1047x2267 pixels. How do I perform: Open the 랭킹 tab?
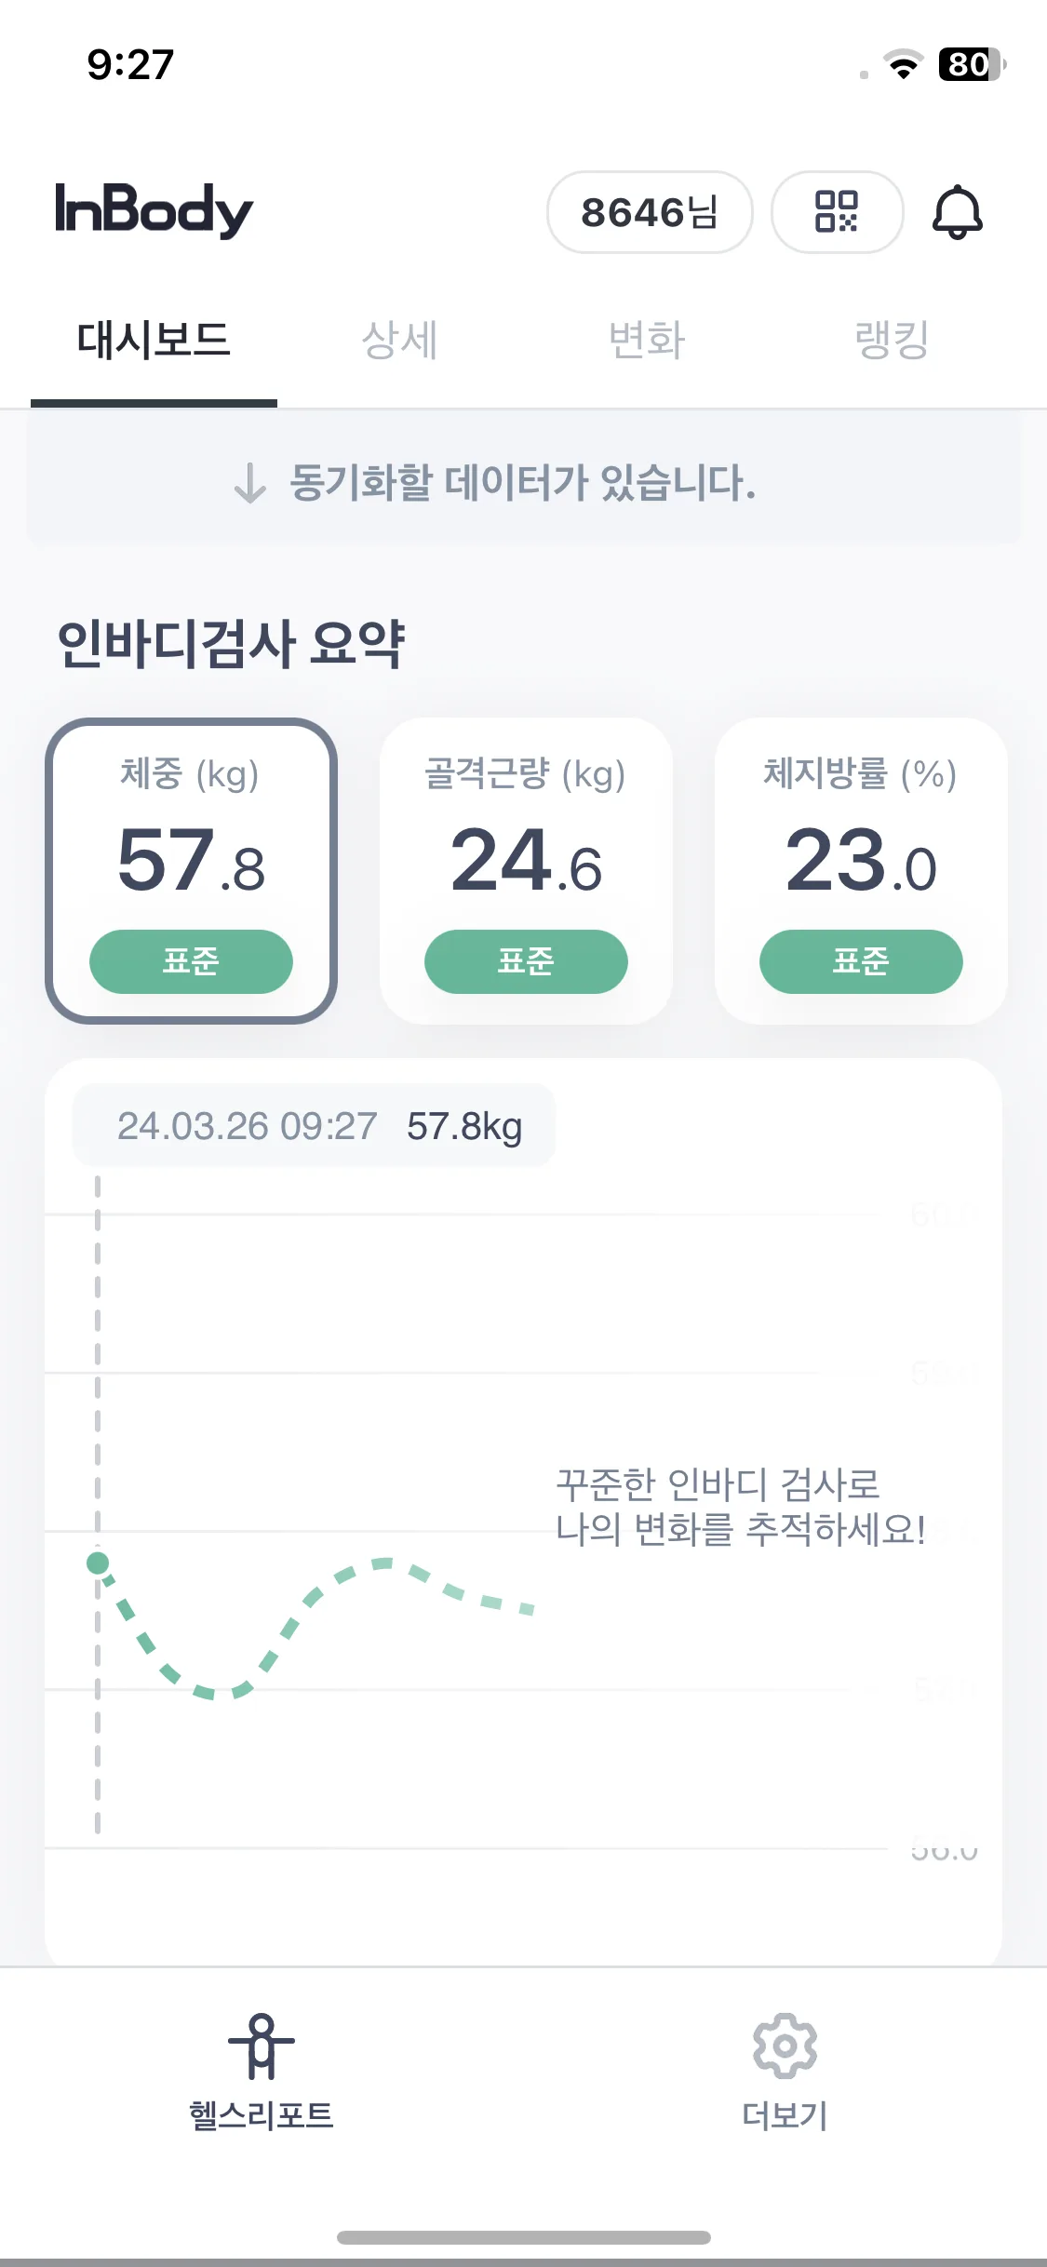892,340
